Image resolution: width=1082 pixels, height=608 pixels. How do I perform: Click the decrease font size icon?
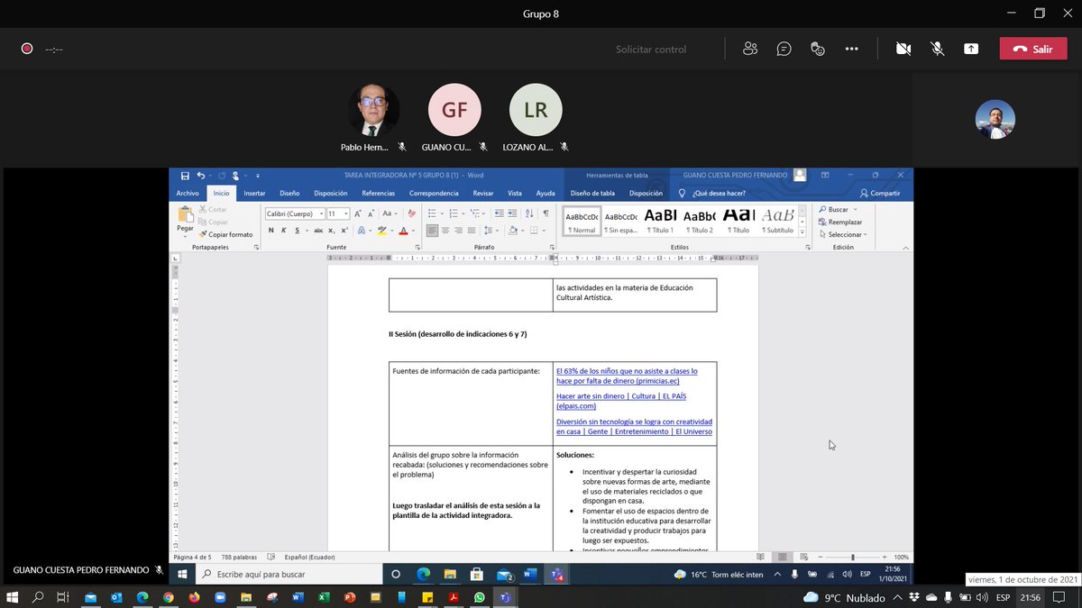point(371,213)
